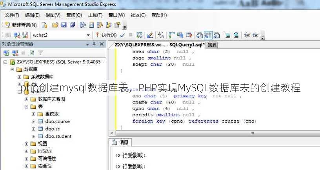Click the Object Explorer connect icon
Screen dimensions: 320x170
pyautogui.click(x=6, y=53)
